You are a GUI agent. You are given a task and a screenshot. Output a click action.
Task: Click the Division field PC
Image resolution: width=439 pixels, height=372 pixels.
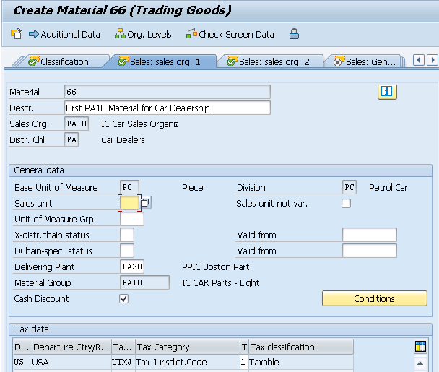coord(349,187)
